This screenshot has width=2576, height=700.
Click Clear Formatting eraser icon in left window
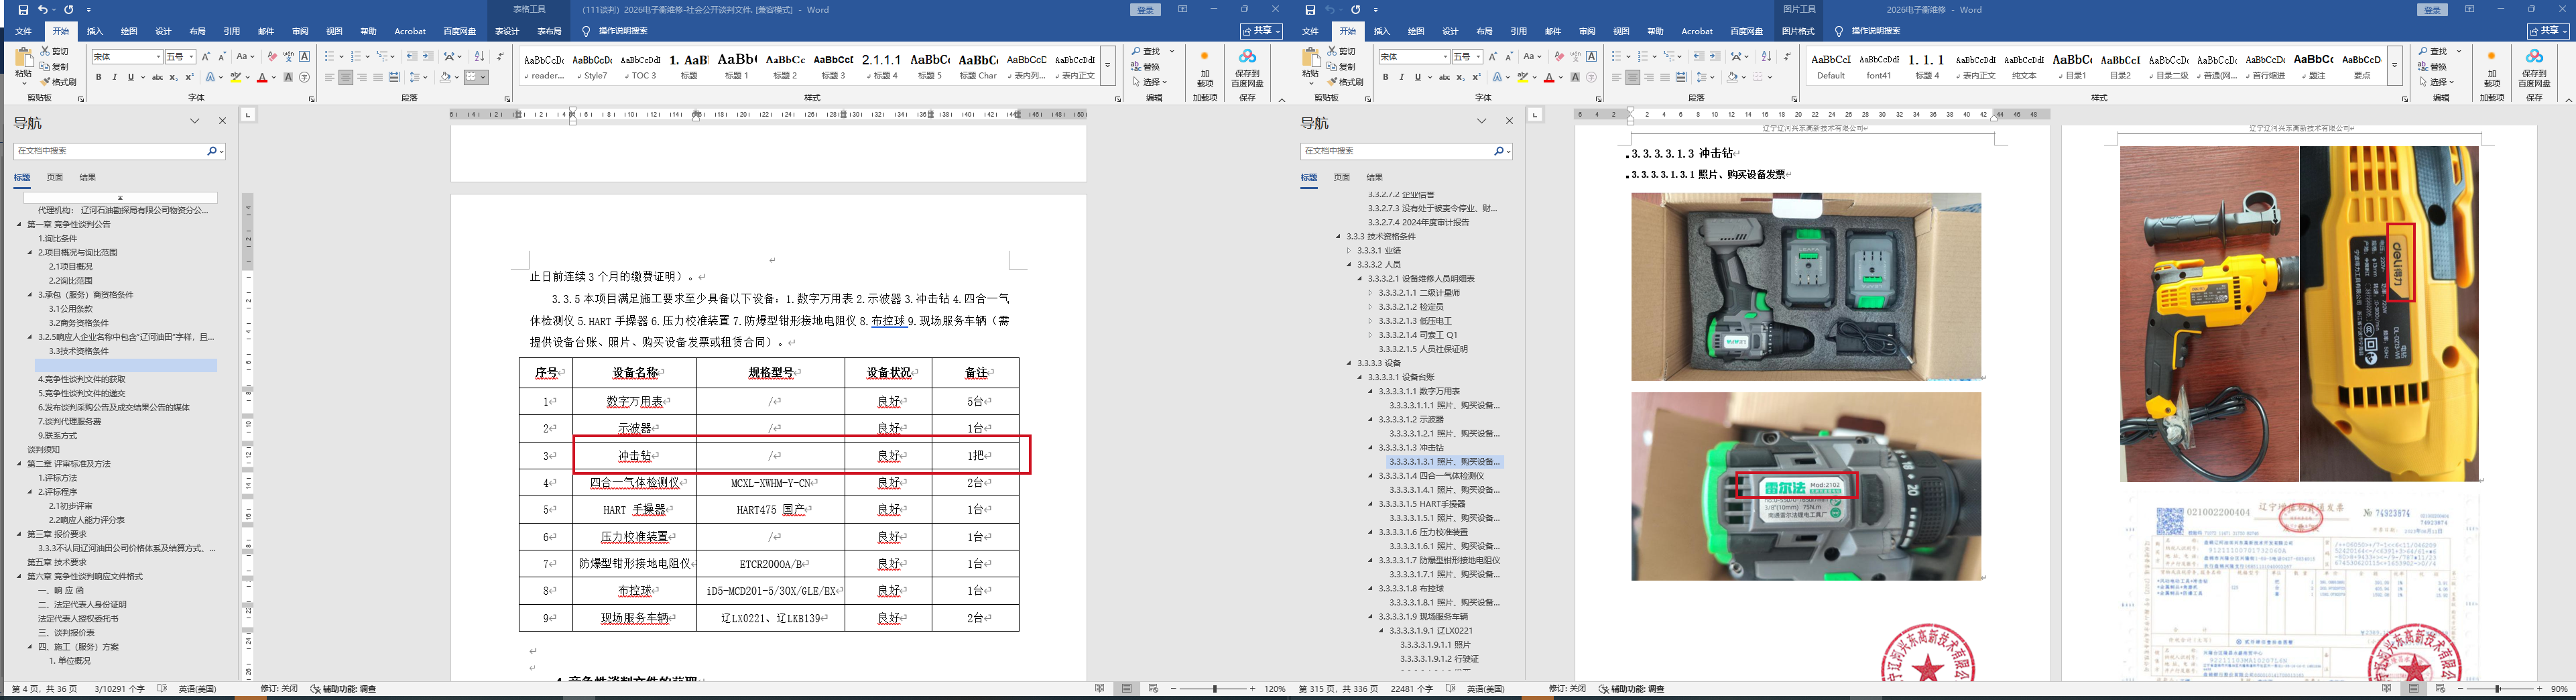click(x=272, y=57)
